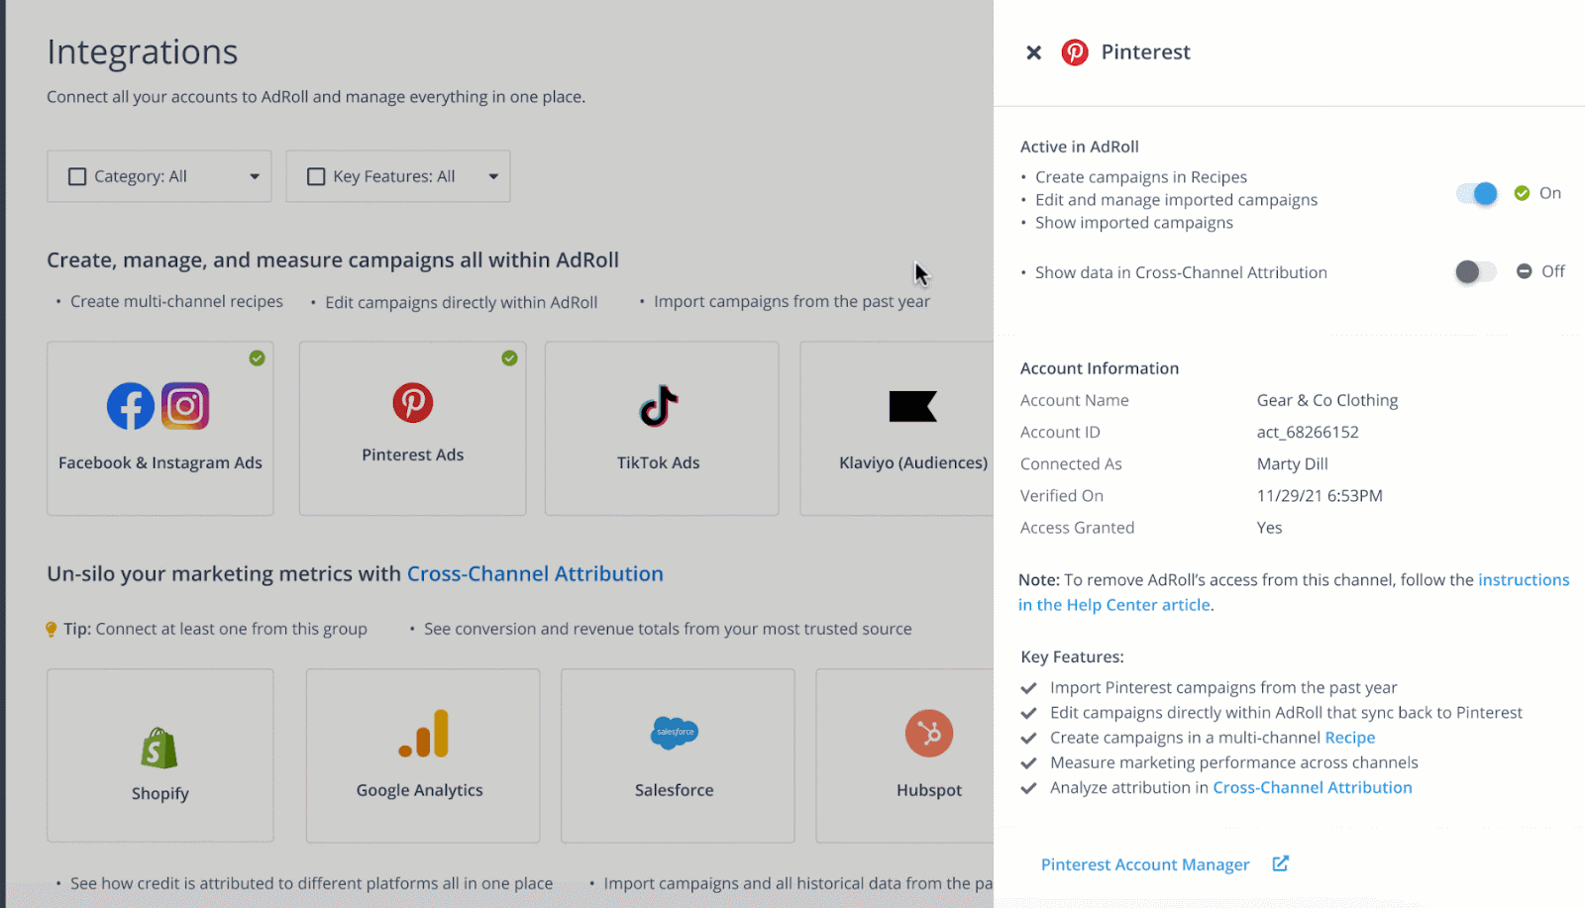The image size is (1585, 908).
Task: Open the Cross-Channel Attribution heading link
Action: coord(535,574)
